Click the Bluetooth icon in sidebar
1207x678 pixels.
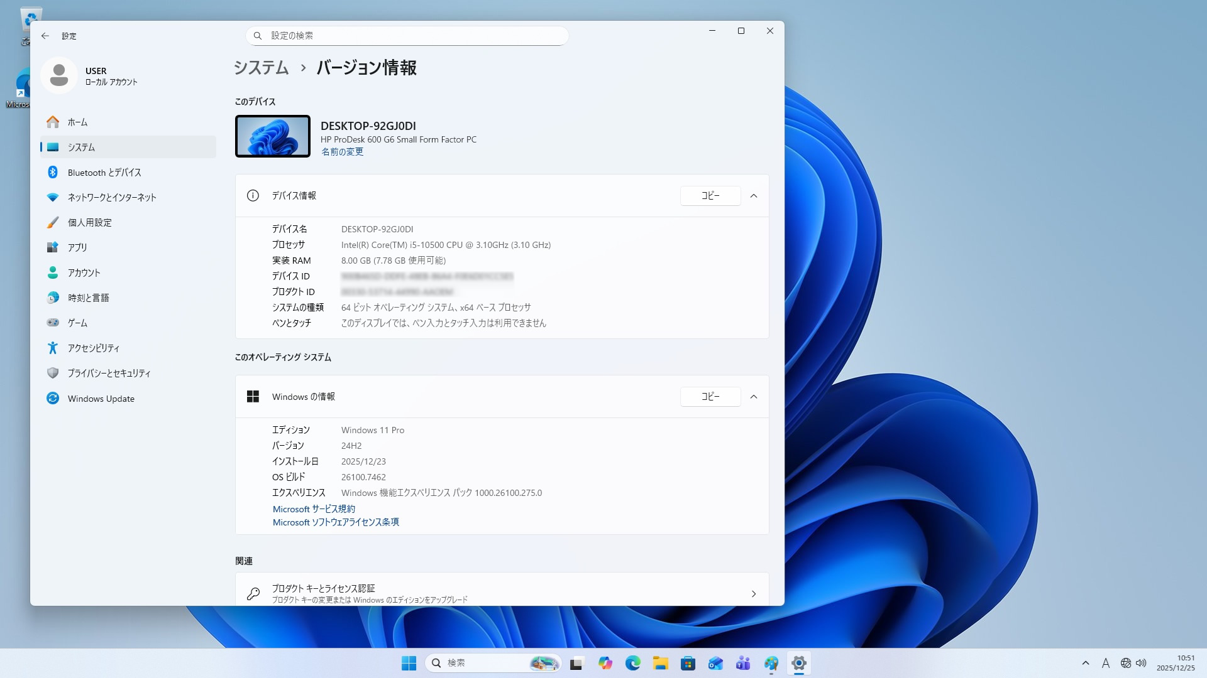tap(53, 172)
